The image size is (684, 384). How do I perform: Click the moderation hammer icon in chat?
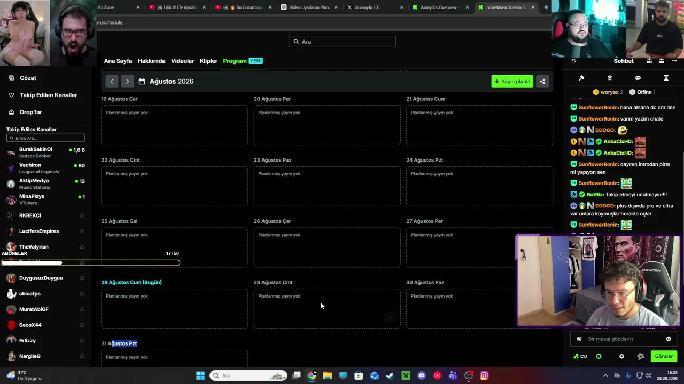click(581, 78)
